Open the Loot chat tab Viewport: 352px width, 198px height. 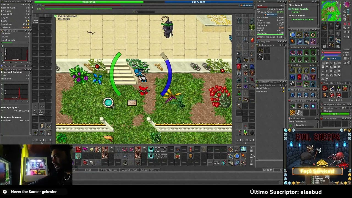point(88,170)
